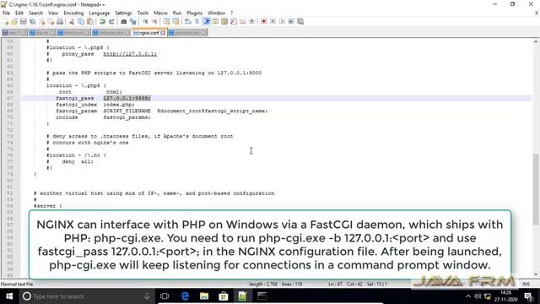
Task: Open the Search menu
Action: 35,14
